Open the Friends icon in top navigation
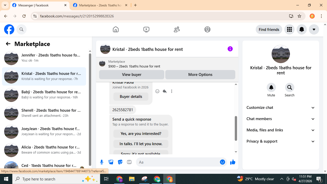Screen dimensions: 327x184 (177, 29)
